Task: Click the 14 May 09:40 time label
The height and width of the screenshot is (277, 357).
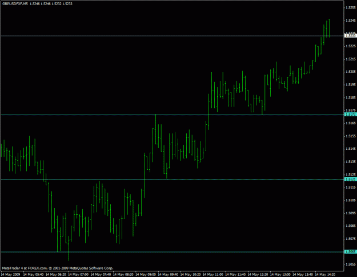Action: click(x=168, y=275)
